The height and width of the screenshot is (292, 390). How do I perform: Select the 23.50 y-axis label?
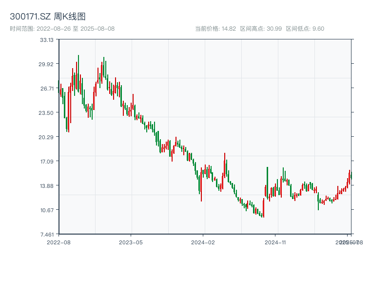[46, 113]
